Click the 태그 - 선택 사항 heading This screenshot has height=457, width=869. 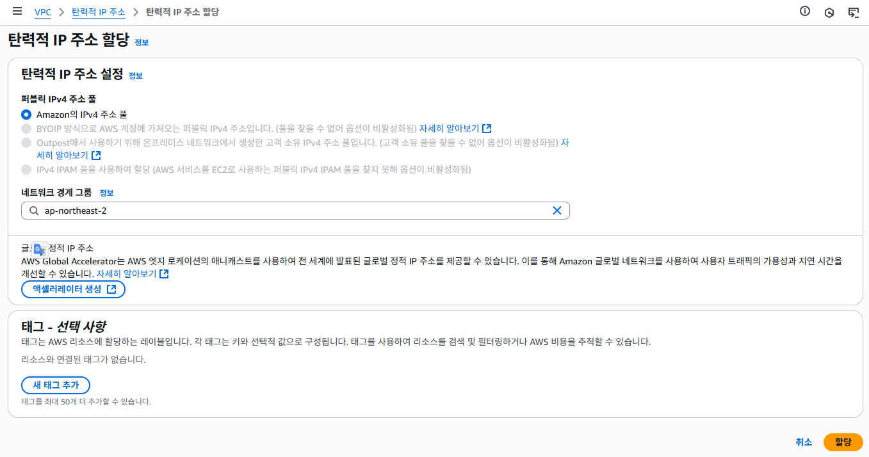[63, 326]
